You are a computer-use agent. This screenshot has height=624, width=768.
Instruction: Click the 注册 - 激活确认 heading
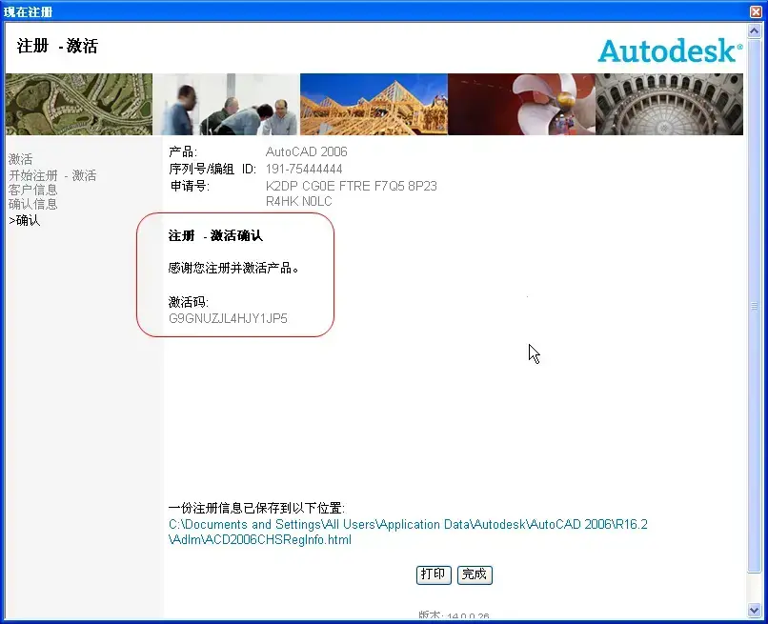[215, 235]
